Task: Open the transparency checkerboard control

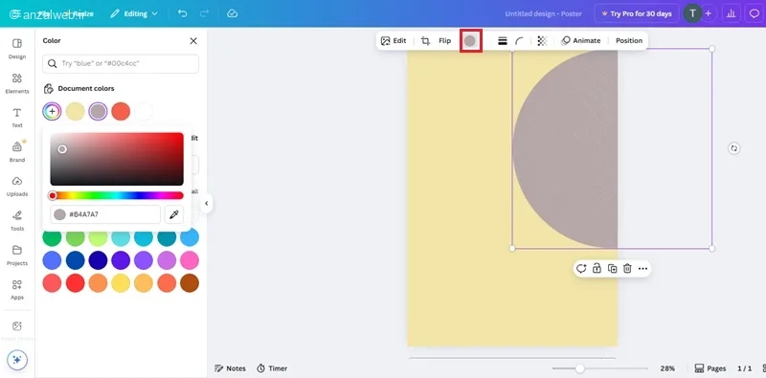Action: click(x=542, y=41)
